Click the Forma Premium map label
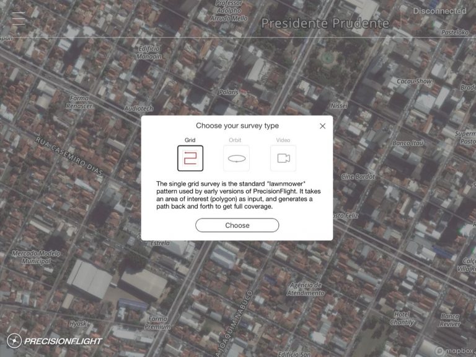 [157, 323]
